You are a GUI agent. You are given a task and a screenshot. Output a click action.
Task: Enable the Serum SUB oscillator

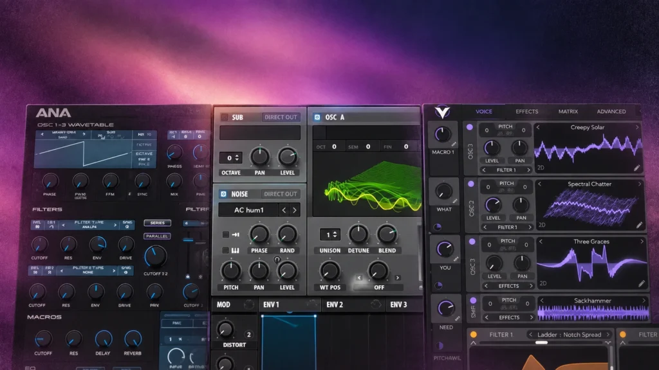point(225,117)
